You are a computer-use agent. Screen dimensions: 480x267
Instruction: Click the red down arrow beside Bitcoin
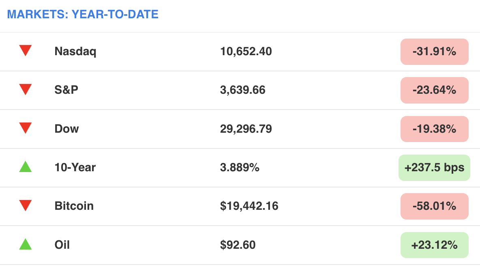point(25,205)
